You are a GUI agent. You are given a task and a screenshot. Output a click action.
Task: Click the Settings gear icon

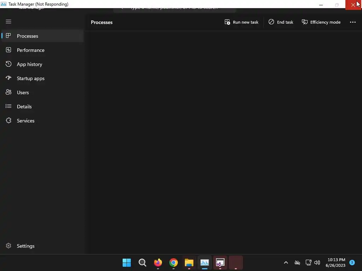(8, 246)
